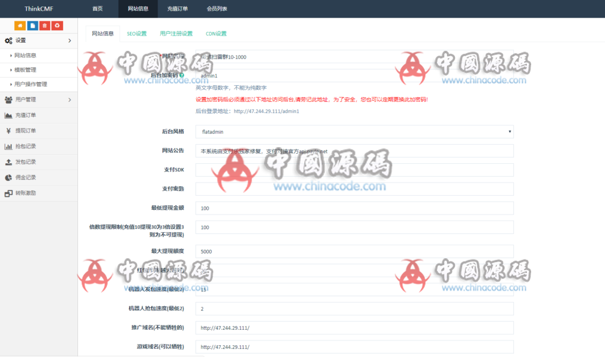The height and width of the screenshot is (357, 605).
Task: Click the green help icon beside 后台加密码
Action: pyautogui.click(x=182, y=75)
